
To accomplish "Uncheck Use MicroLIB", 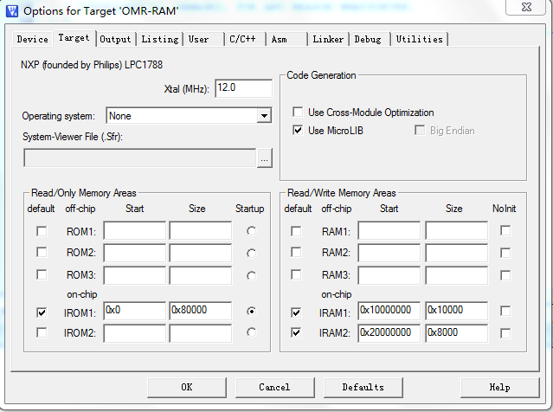I will (298, 131).
